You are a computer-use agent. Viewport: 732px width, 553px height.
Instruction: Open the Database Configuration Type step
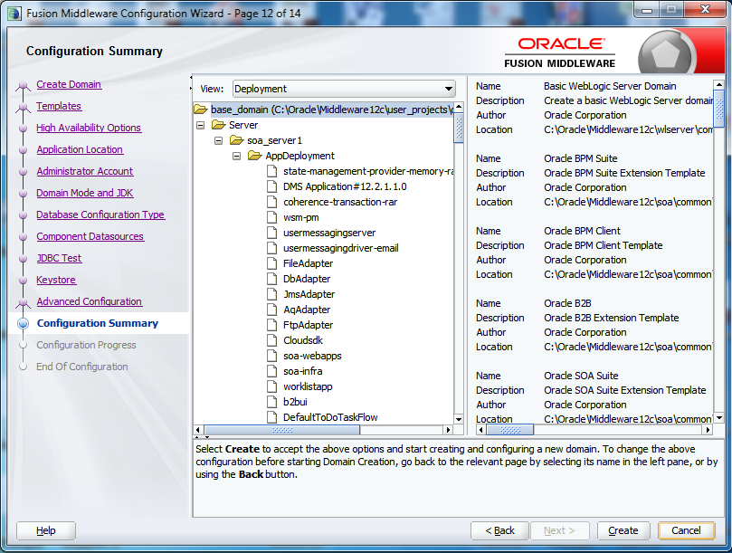pos(100,215)
